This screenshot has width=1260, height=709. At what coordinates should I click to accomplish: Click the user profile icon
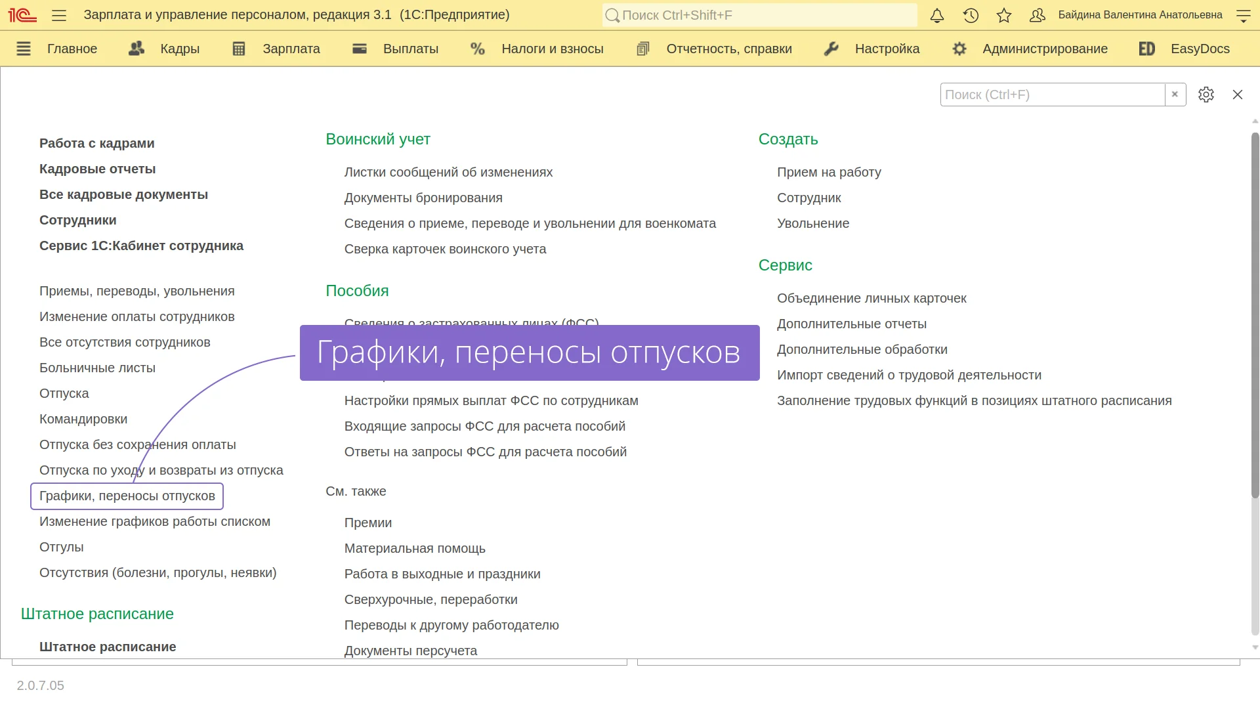[1038, 15]
